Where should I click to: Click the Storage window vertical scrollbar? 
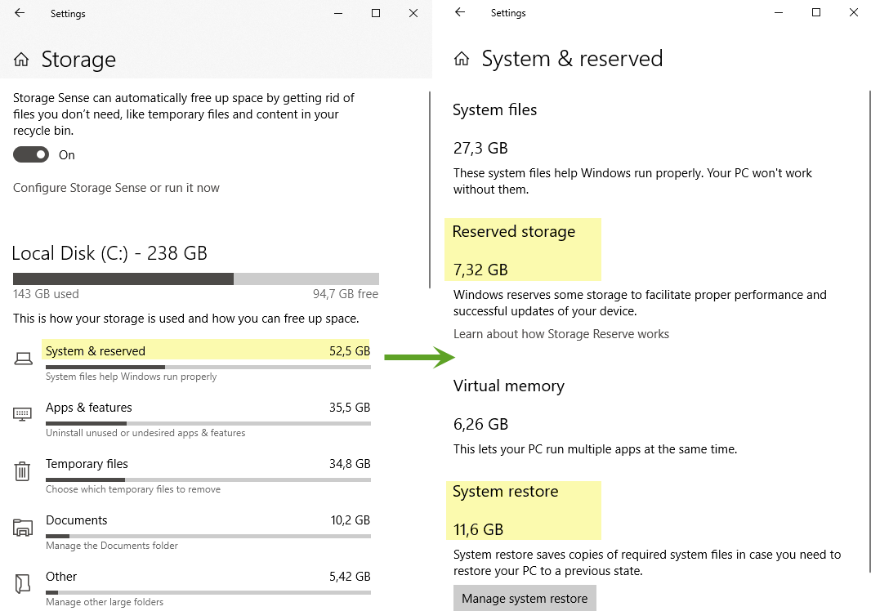[430, 188]
